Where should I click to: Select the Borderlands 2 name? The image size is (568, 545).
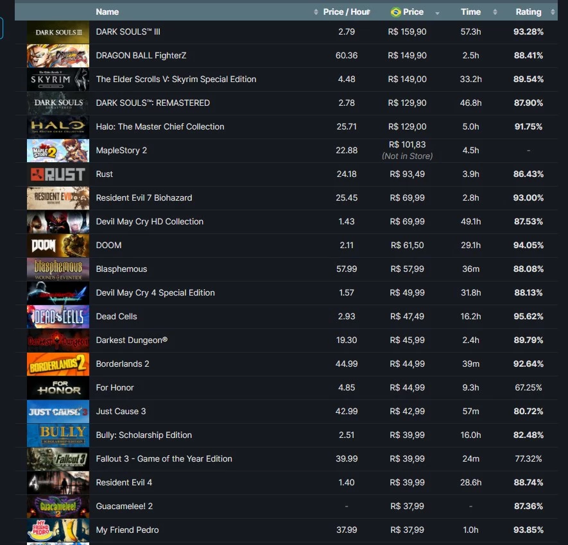(x=123, y=364)
